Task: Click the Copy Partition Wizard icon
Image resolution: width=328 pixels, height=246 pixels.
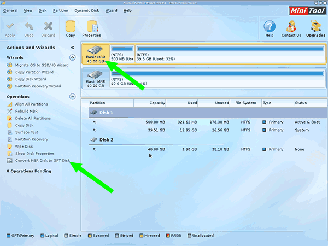Action: click(x=9, y=72)
